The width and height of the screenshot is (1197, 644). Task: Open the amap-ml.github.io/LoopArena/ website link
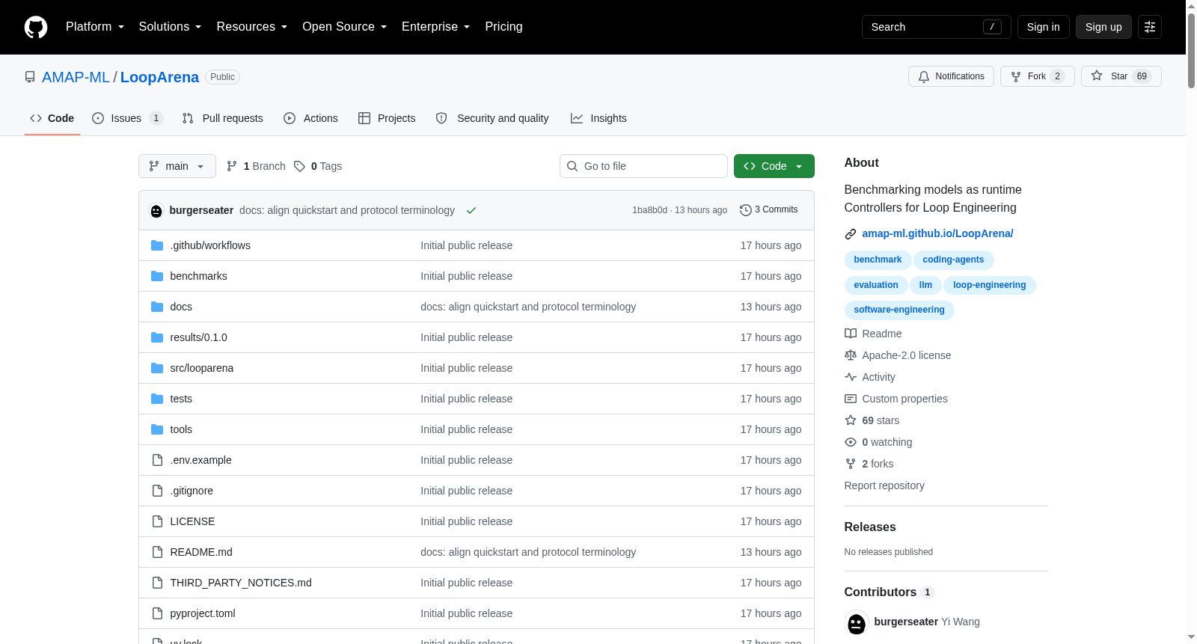937,233
